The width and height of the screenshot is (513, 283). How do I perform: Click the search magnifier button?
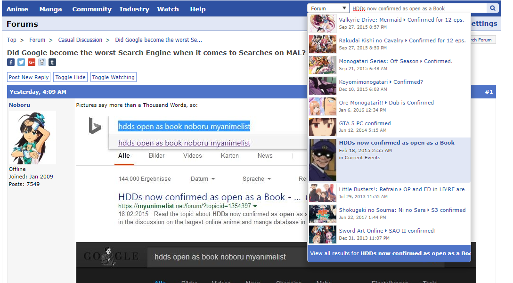pos(492,8)
